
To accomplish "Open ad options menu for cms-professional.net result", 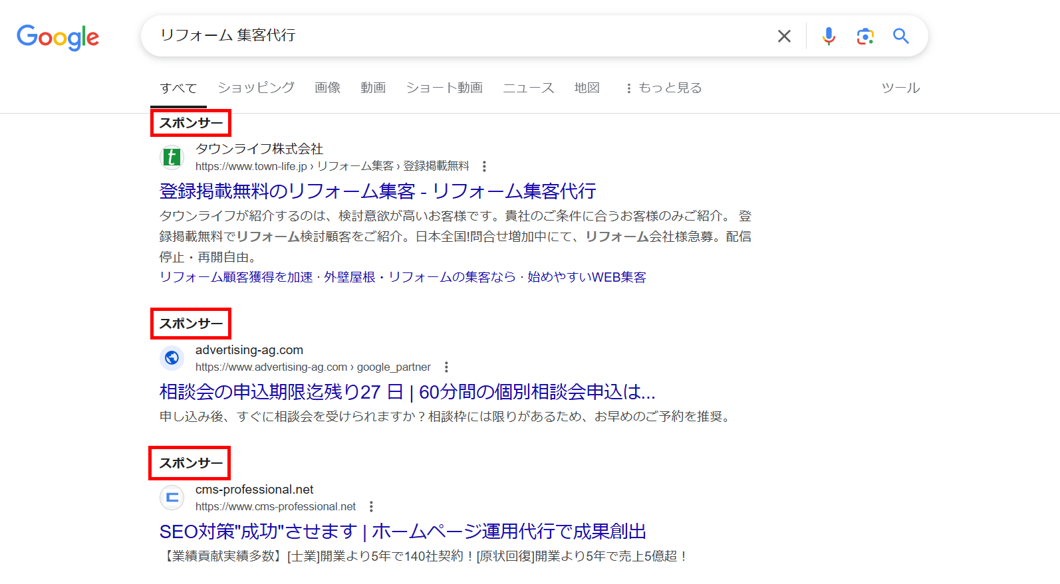I will (371, 506).
